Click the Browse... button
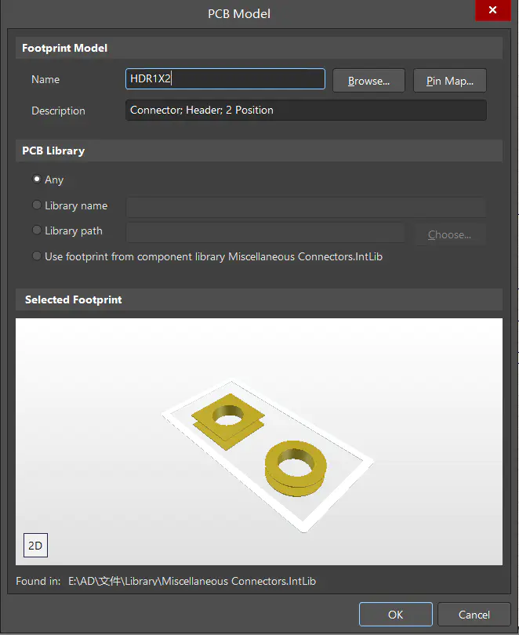Screen dimensions: 519x635 point(368,81)
